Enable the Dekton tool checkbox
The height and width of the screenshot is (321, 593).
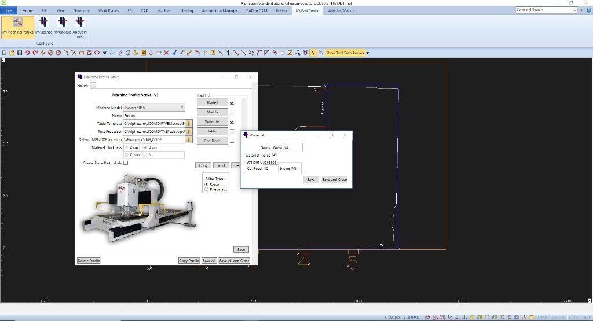click(232, 131)
